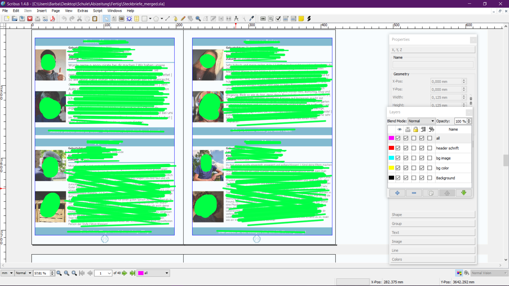The width and height of the screenshot is (509, 286).
Task: Expand the Shape section in Properties
Action: [x=433, y=215]
